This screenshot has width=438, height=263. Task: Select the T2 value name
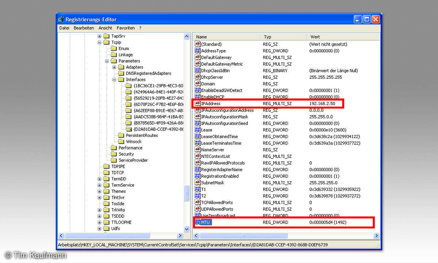(204, 196)
